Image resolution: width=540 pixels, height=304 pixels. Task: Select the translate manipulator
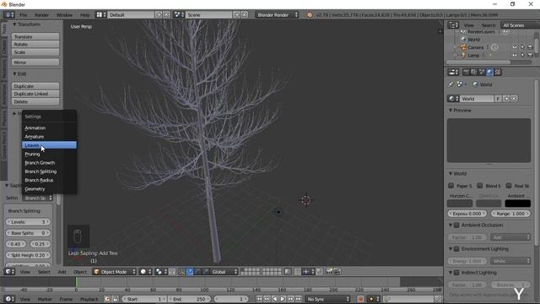click(x=190, y=272)
